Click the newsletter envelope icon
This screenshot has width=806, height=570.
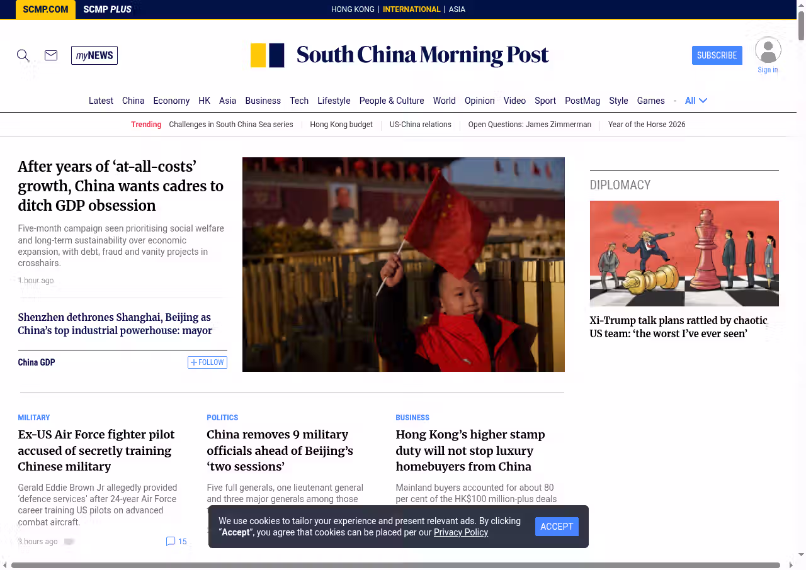coord(51,55)
